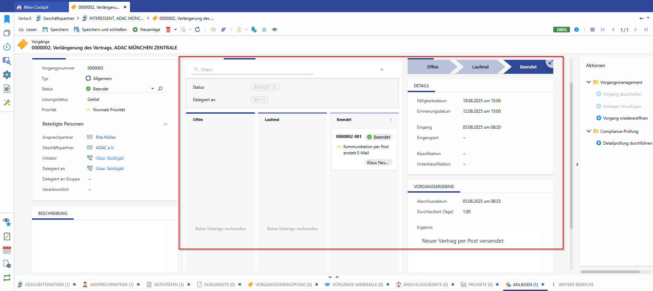Image resolution: width=653 pixels, height=291 pixels.
Task: Click the magnifier icon beside Status field
Action: [160, 89]
